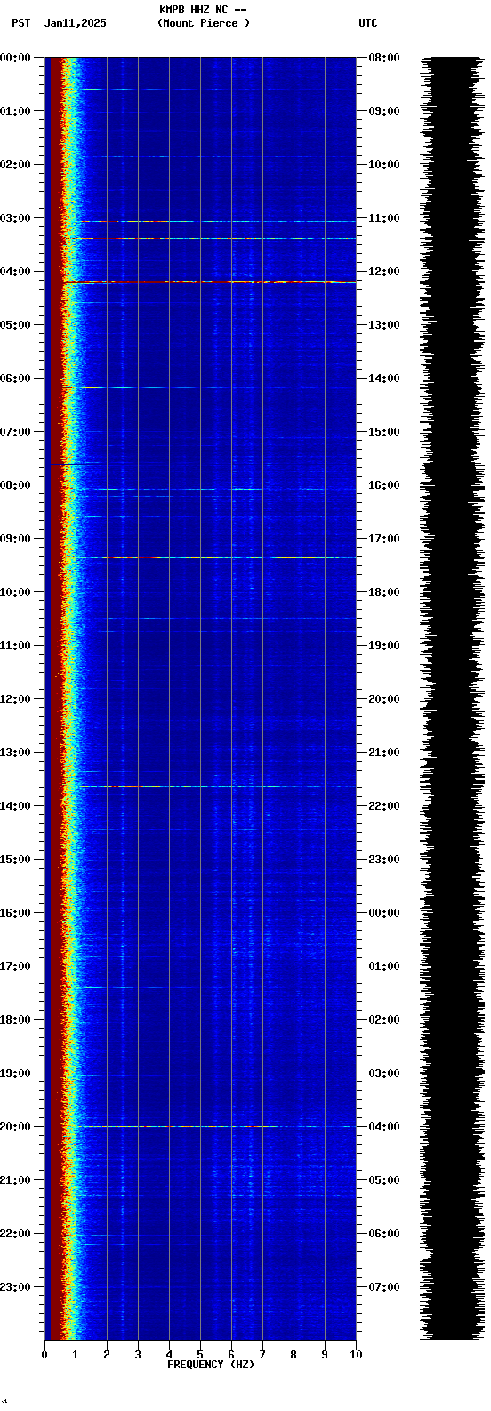Screen dimensions: 491x1411
Task: Select the 3 Hz frequency tick label
Action: tap(138, 1355)
